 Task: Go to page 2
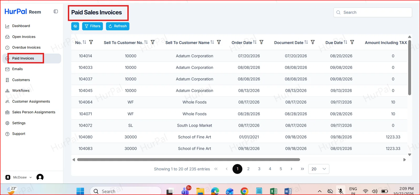(x=248, y=169)
